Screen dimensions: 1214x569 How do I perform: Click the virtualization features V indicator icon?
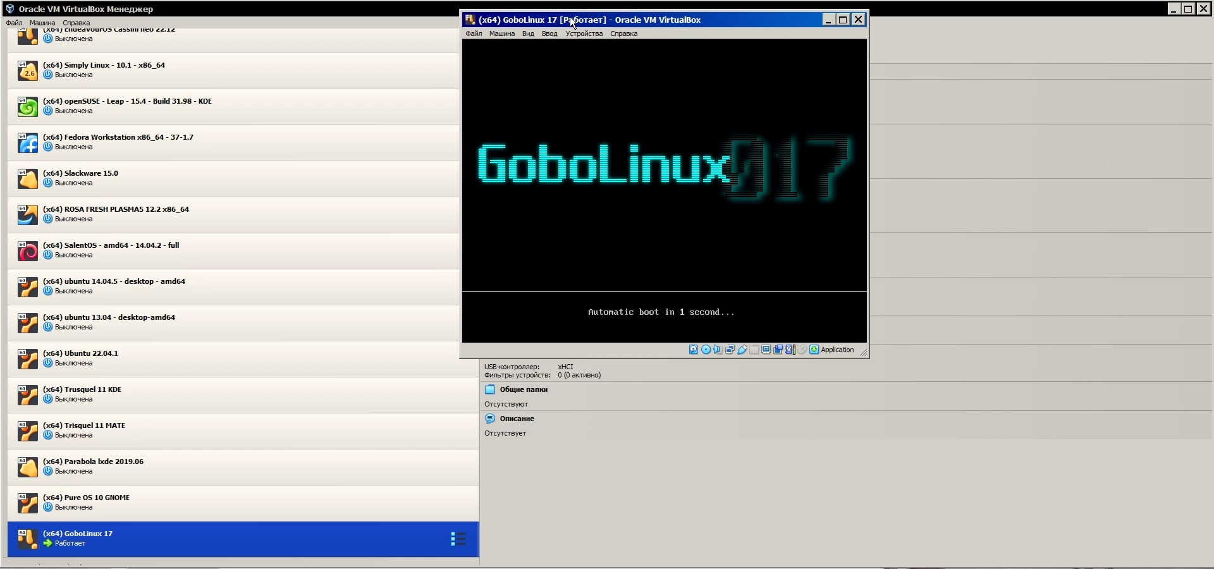[x=790, y=350]
